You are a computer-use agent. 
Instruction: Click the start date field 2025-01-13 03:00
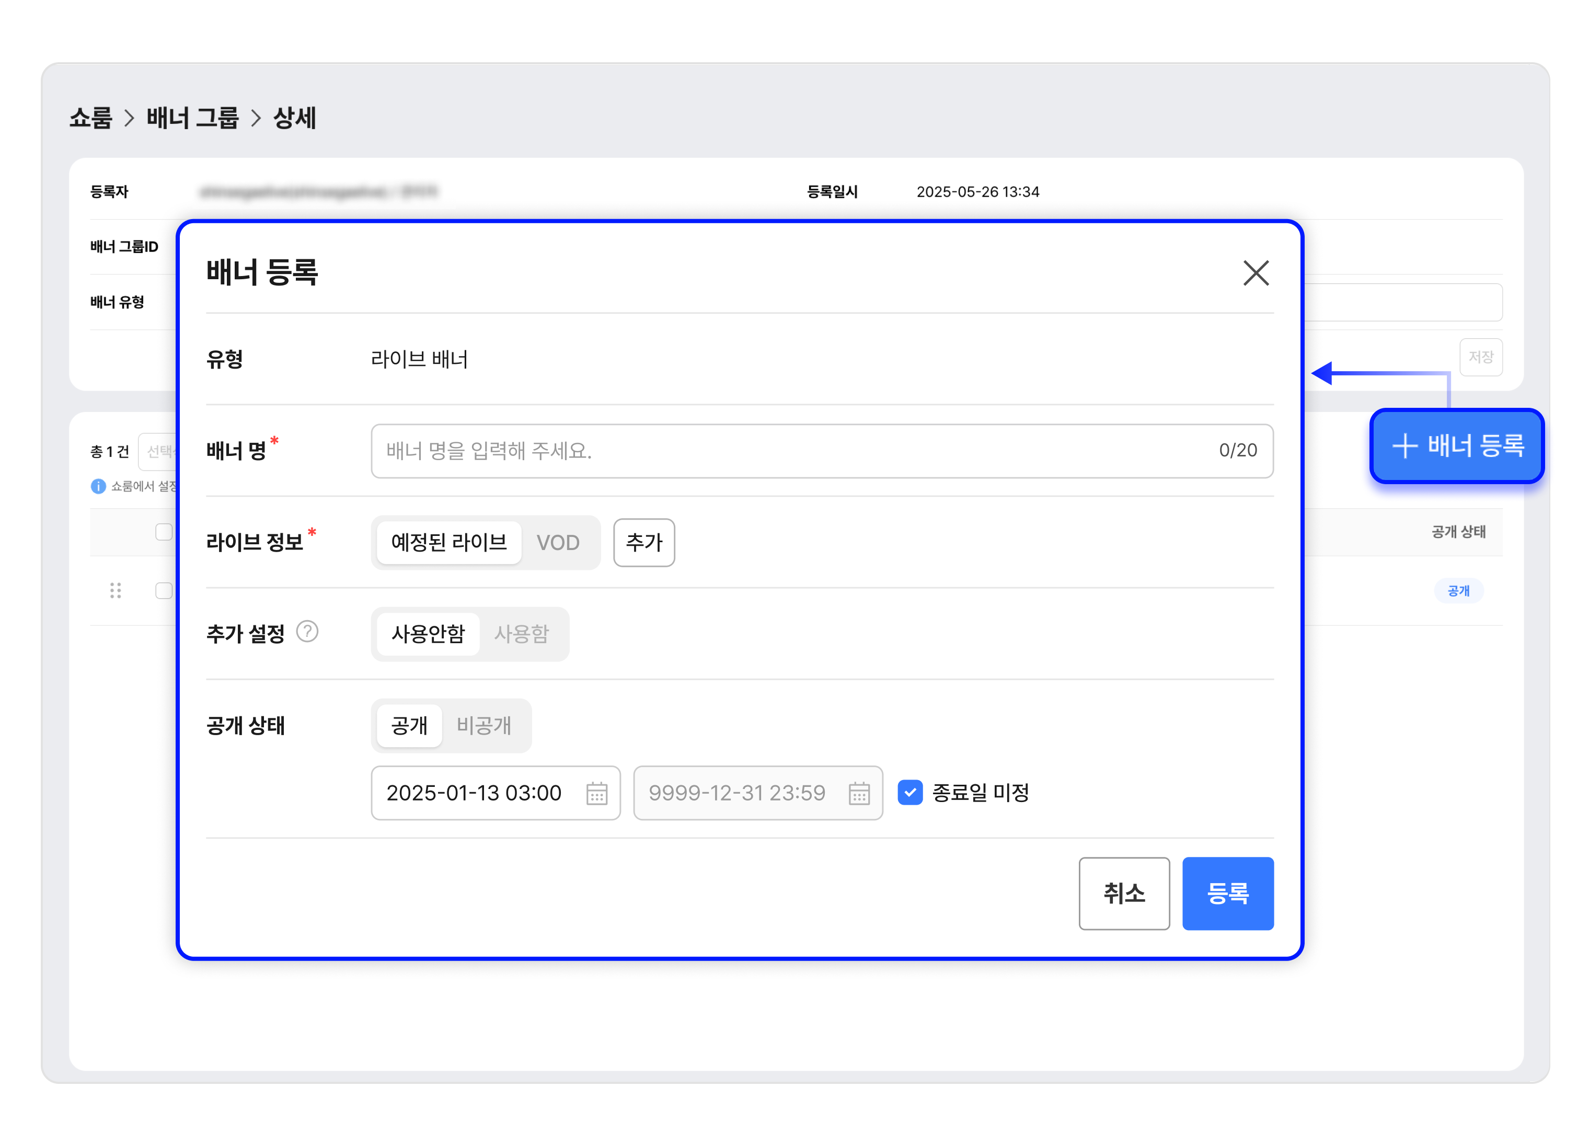pyautogui.click(x=474, y=793)
